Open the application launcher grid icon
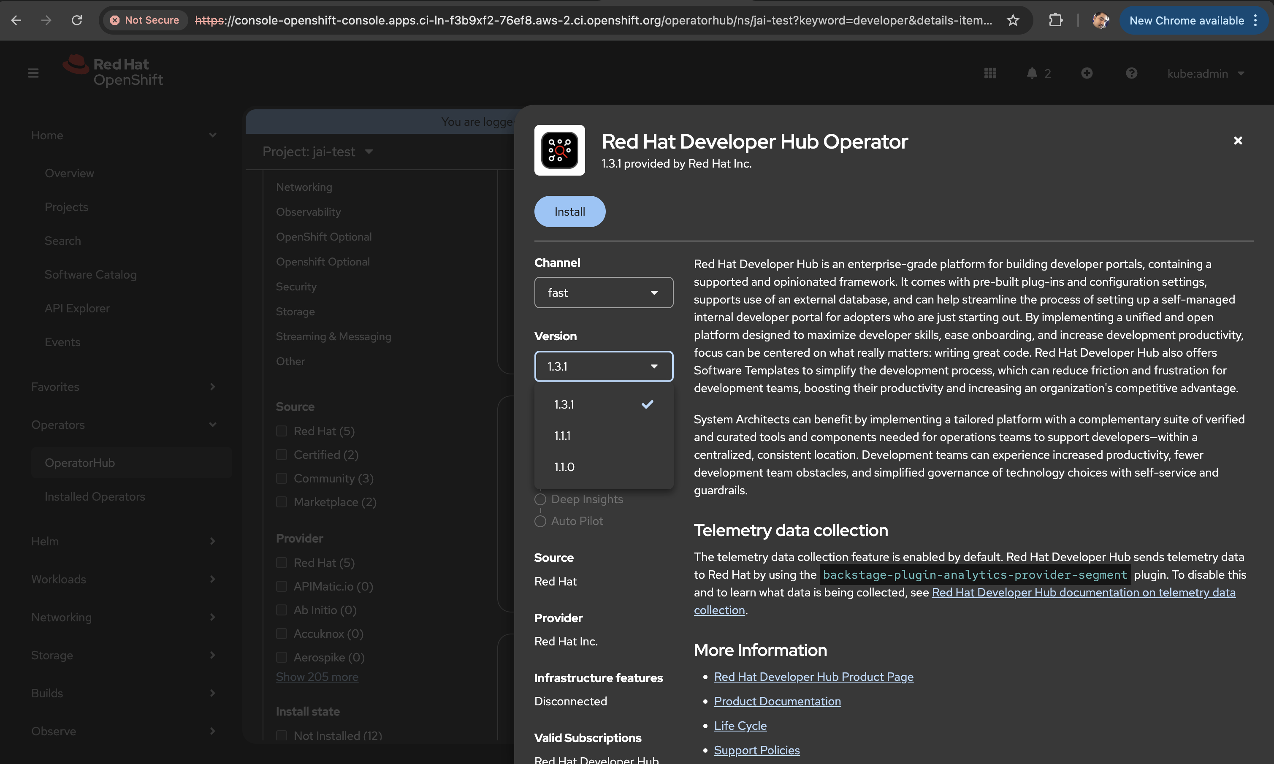 point(990,73)
